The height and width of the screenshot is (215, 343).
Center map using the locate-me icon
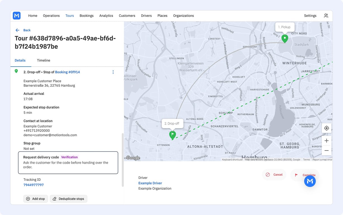(326, 128)
